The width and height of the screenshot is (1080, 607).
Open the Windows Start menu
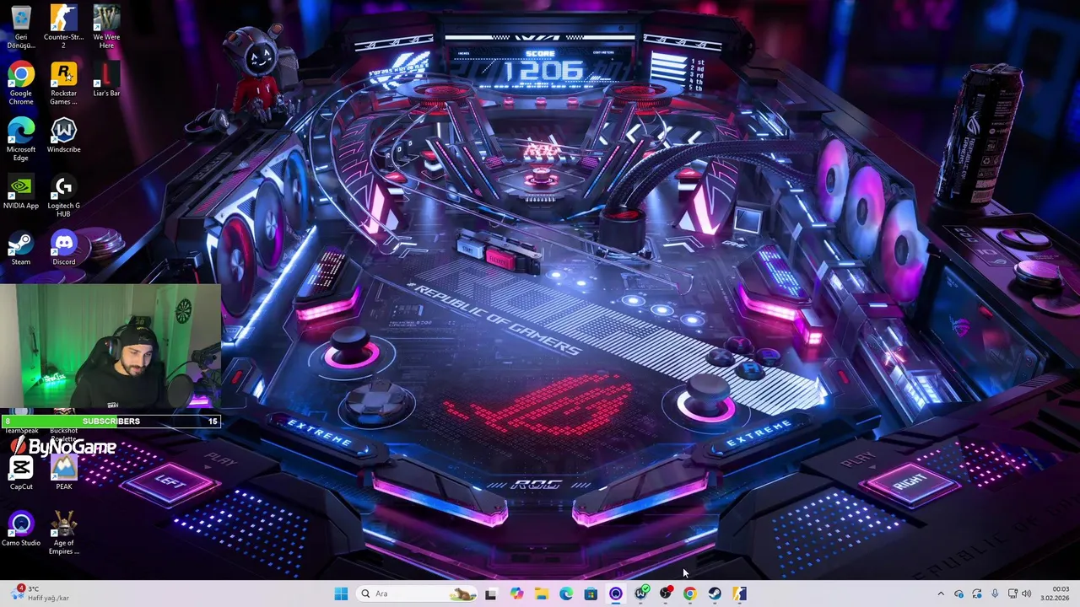(341, 594)
